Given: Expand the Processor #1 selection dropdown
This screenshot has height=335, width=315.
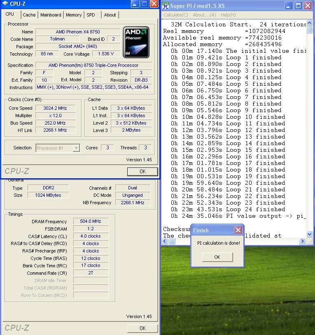Looking at the screenshot, I should coord(76,148).
